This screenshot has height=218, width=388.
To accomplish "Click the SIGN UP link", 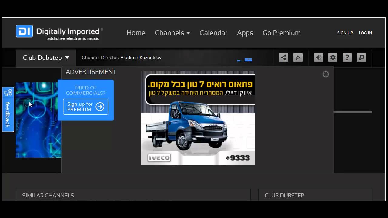I will tap(345, 33).
